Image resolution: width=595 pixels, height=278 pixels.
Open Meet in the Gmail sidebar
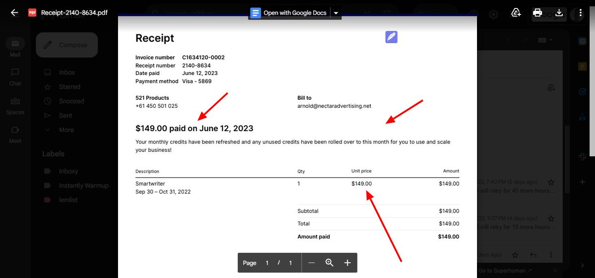(15, 134)
